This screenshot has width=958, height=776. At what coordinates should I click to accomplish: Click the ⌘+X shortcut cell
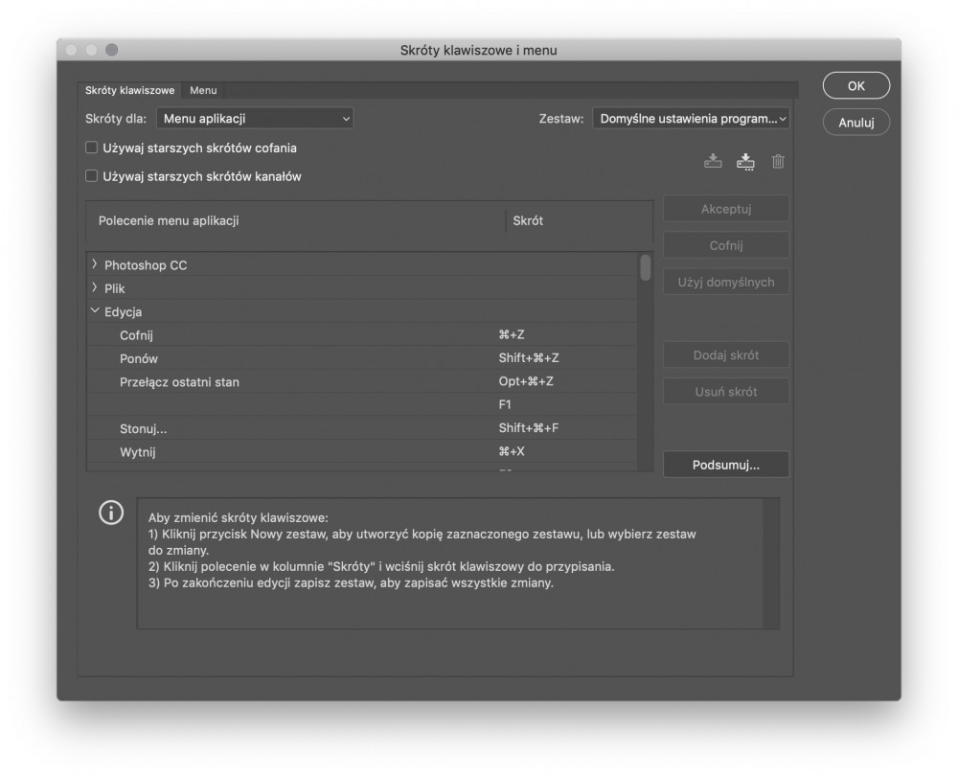tap(512, 451)
